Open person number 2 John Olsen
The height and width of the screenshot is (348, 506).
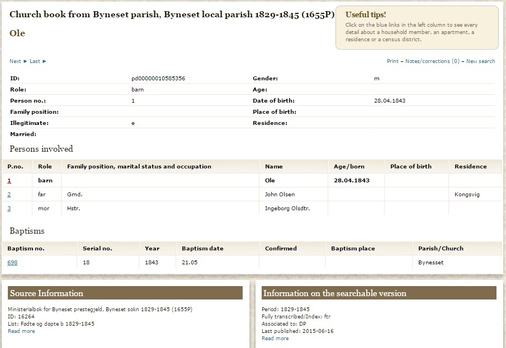point(9,195)
